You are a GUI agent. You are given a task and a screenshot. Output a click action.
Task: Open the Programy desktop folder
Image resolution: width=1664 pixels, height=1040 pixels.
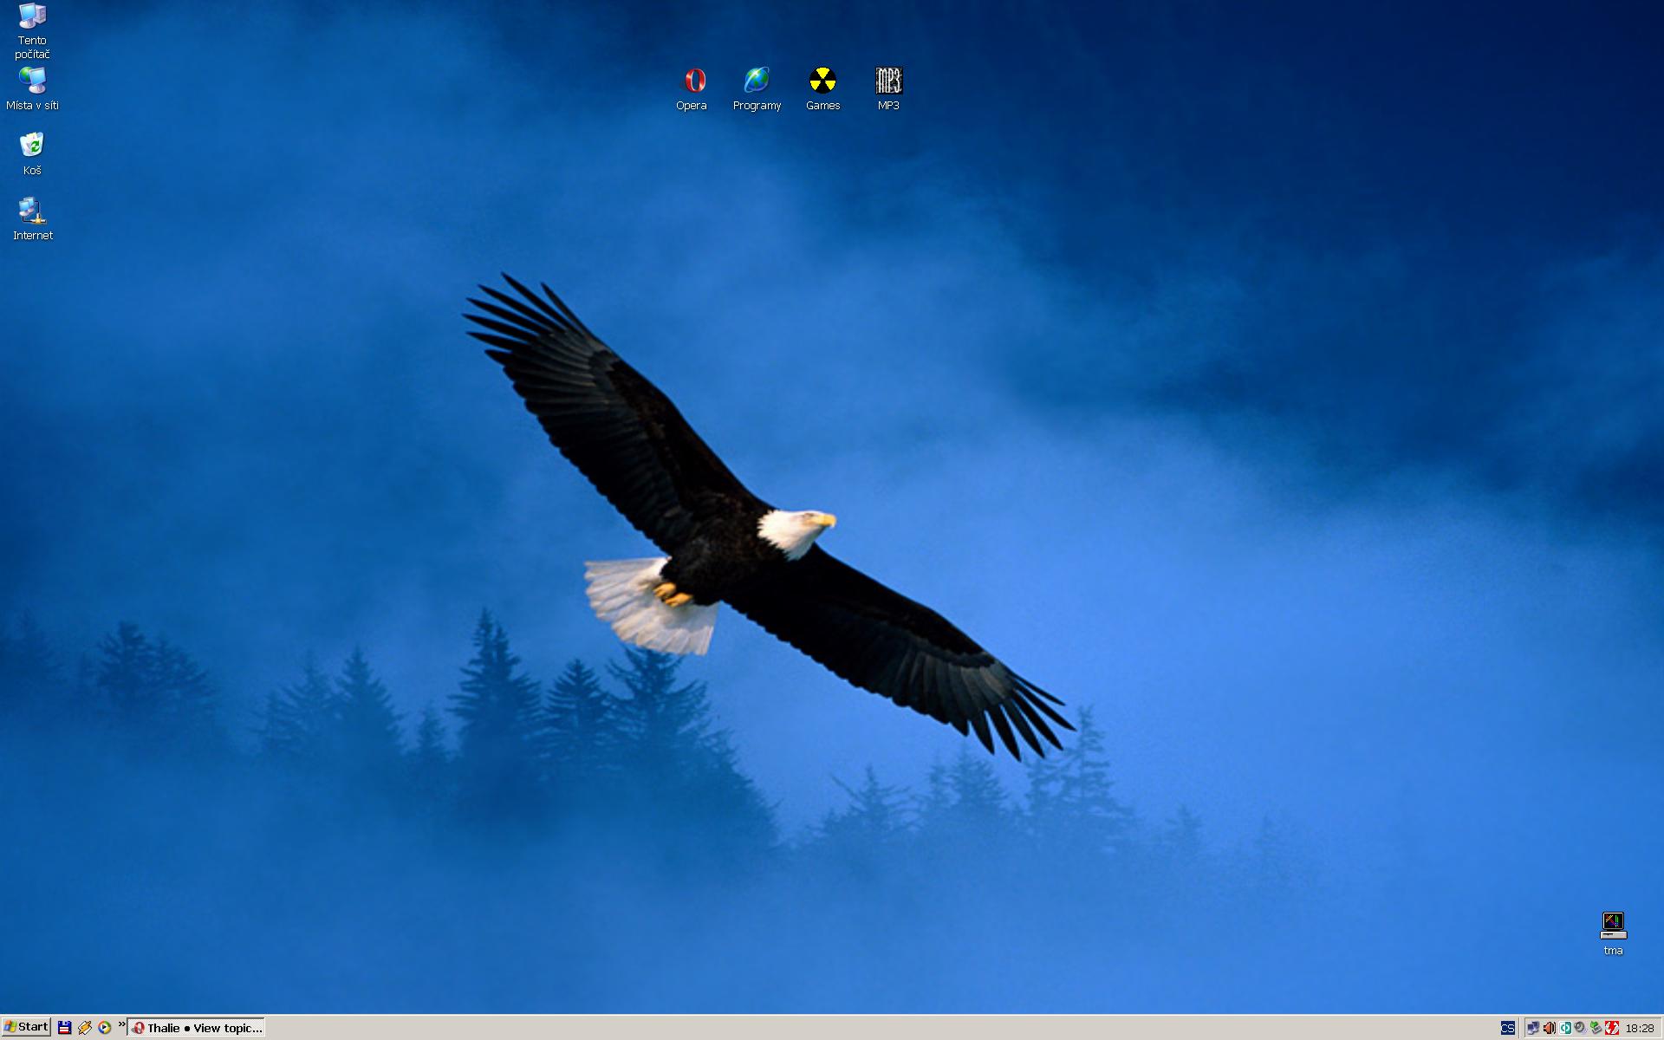[757, 81]
